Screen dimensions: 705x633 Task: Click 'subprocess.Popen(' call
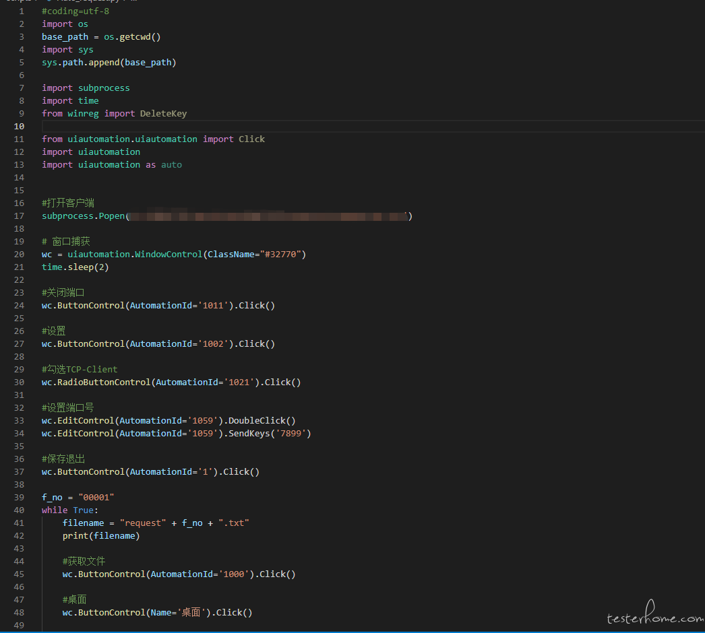[86, 216]
